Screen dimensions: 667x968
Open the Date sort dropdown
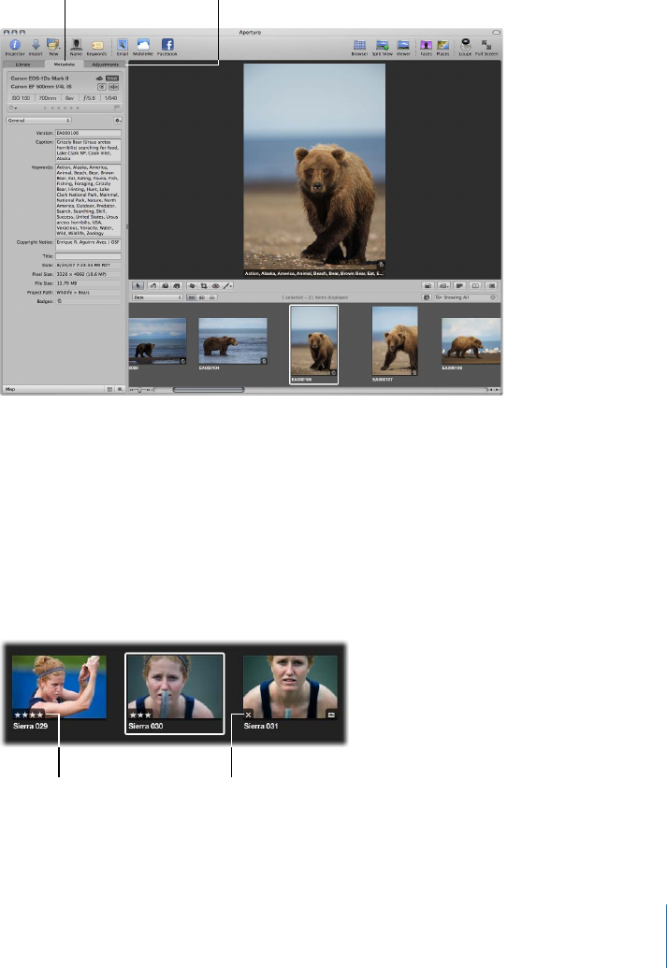157,297
